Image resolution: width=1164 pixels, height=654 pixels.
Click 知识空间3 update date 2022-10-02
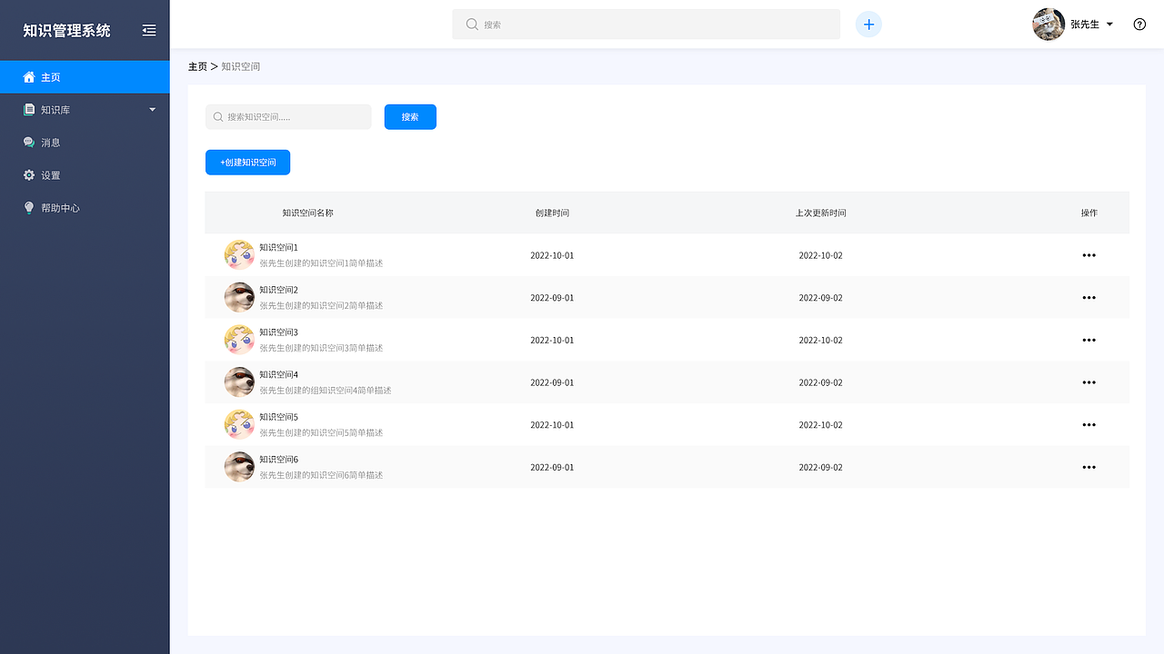pyautogui.click(x=821, y=341)
